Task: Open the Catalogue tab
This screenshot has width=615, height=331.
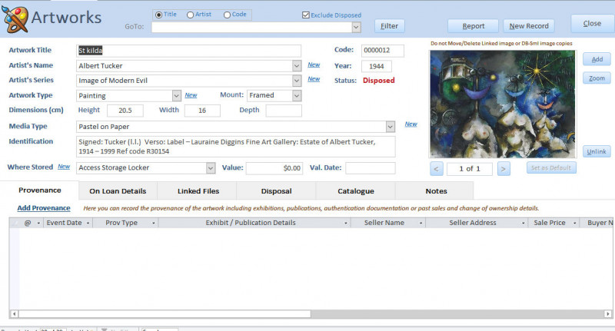Action: tap(356, 190)
